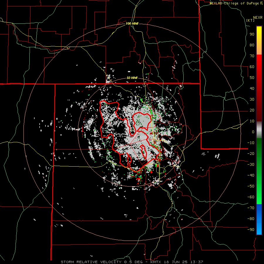The image size is (264, 264).
Task: Click the 0 value on velocity scale
Action: click(253, 132)
